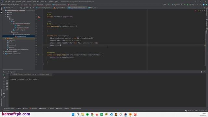208x117 pixels.
Task: Open the user account icon in toolbar
Action: 164,5
